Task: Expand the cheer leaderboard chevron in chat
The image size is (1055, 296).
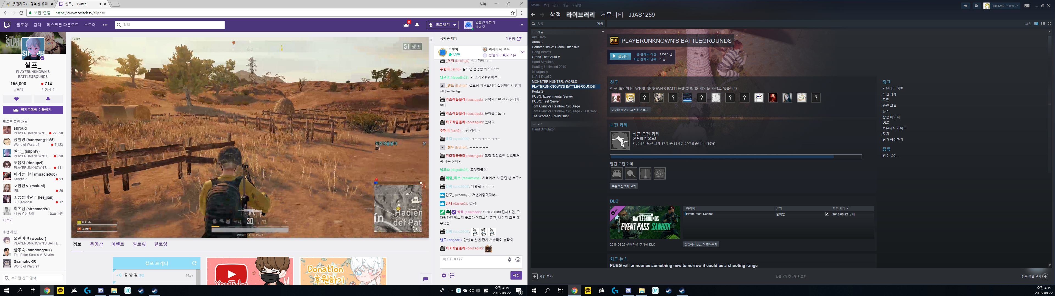Action: [x=523, y=52]
